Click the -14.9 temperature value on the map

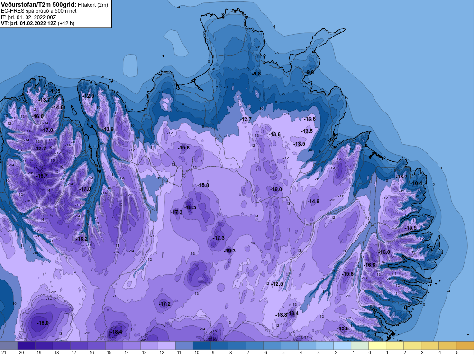[x=313, y=201]
